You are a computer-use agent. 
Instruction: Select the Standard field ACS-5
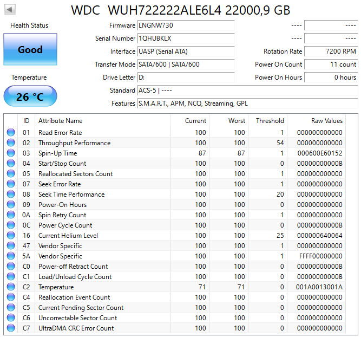248,90
